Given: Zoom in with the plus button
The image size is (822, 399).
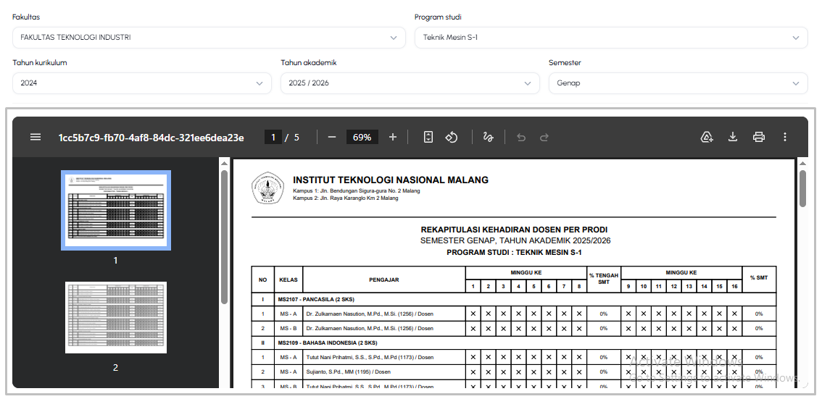Looking at the screenshot, I should point(393,137).
